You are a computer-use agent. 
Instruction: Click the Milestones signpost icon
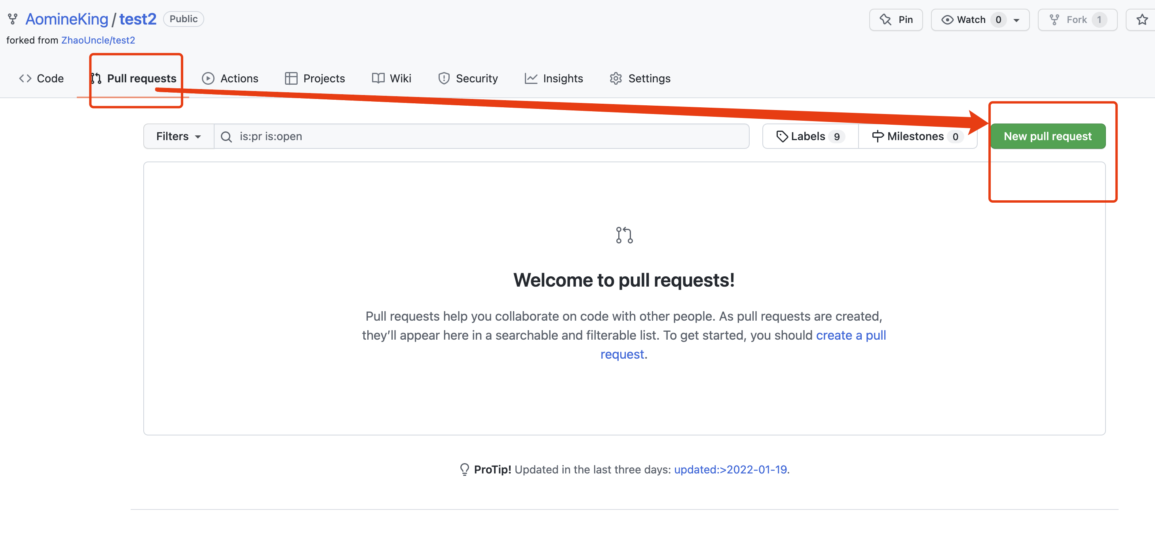(878, 136)
